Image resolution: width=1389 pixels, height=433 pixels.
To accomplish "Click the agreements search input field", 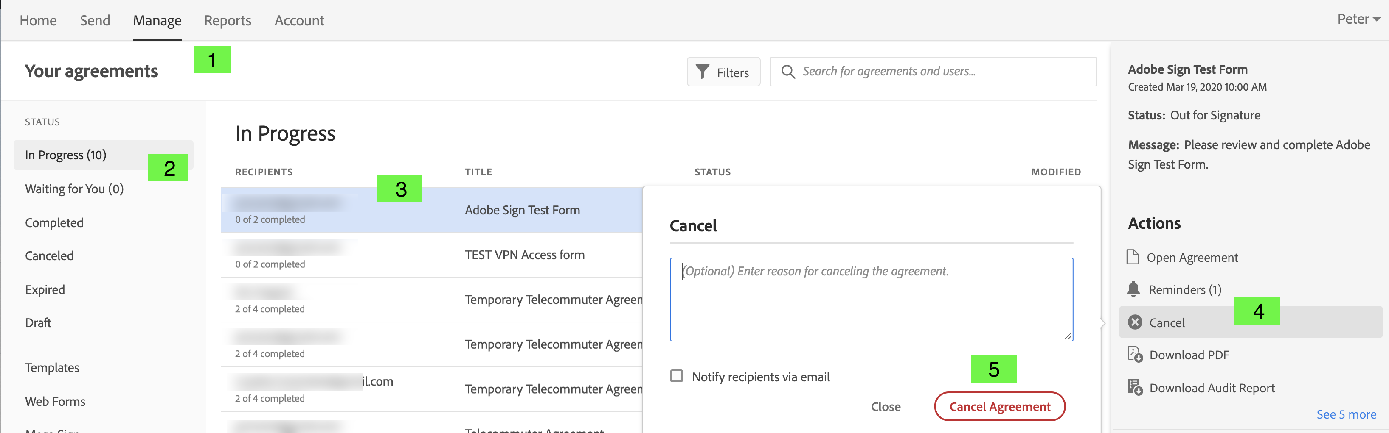I will click(933, 71).
